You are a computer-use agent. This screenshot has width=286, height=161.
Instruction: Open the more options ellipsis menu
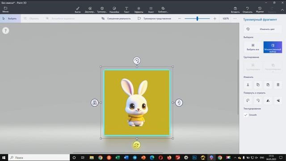235,18
